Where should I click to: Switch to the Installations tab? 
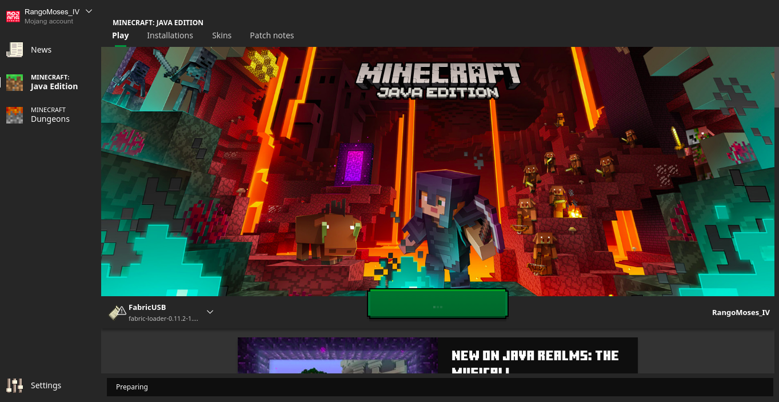tap(170, 35)
